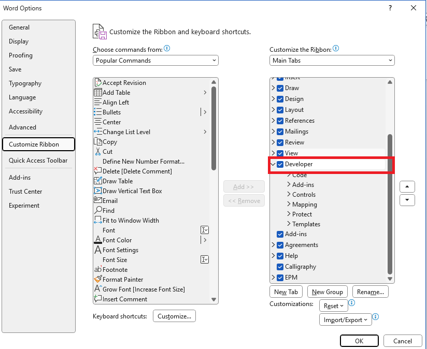Select the Bullets list command icon

(x=98, y=112)
